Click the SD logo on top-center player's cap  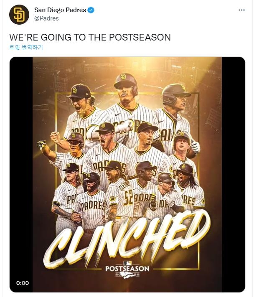pos(123,76)
